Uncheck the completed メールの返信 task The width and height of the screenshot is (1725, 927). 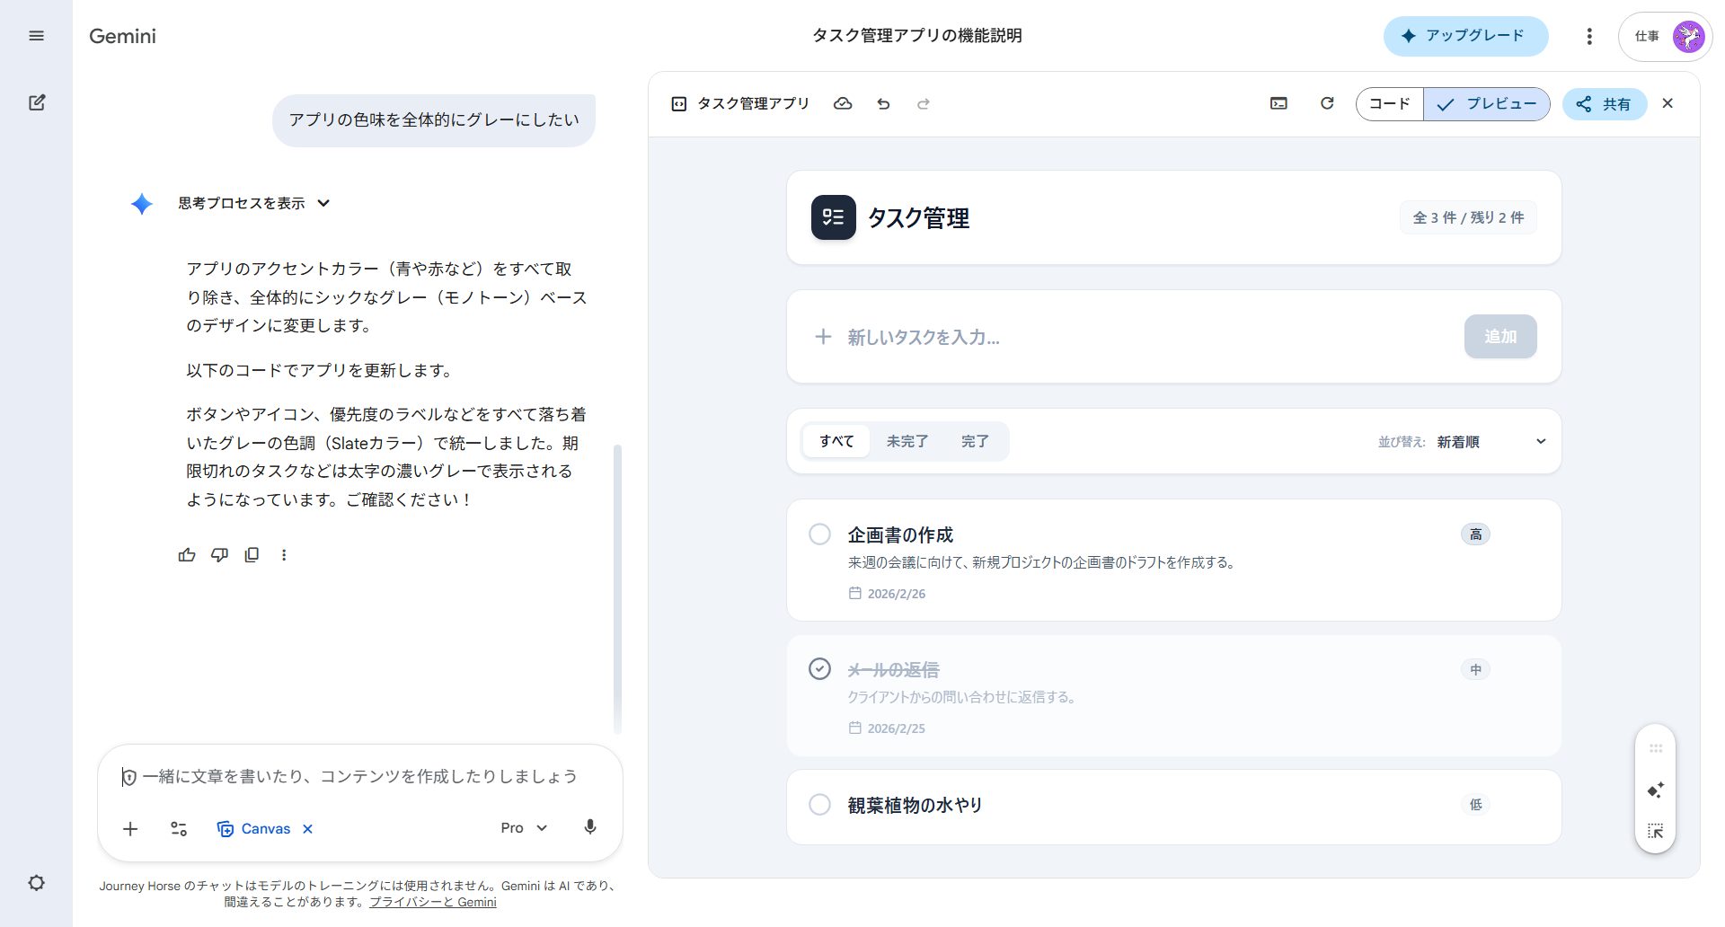click(818, 668)
